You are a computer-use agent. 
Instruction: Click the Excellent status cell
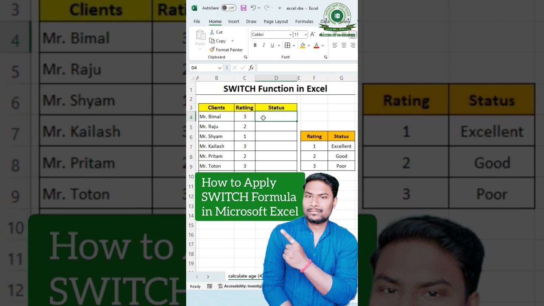341,146
